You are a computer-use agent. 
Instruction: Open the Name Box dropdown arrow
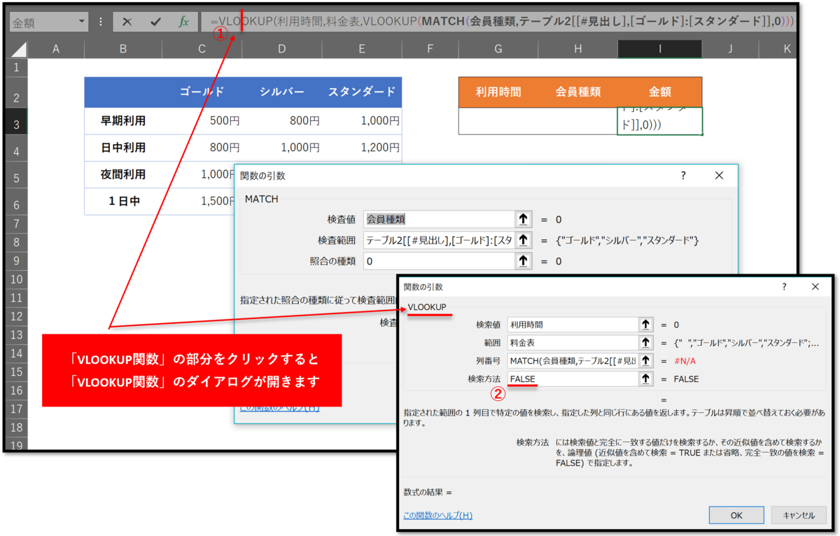click(82, 22)
